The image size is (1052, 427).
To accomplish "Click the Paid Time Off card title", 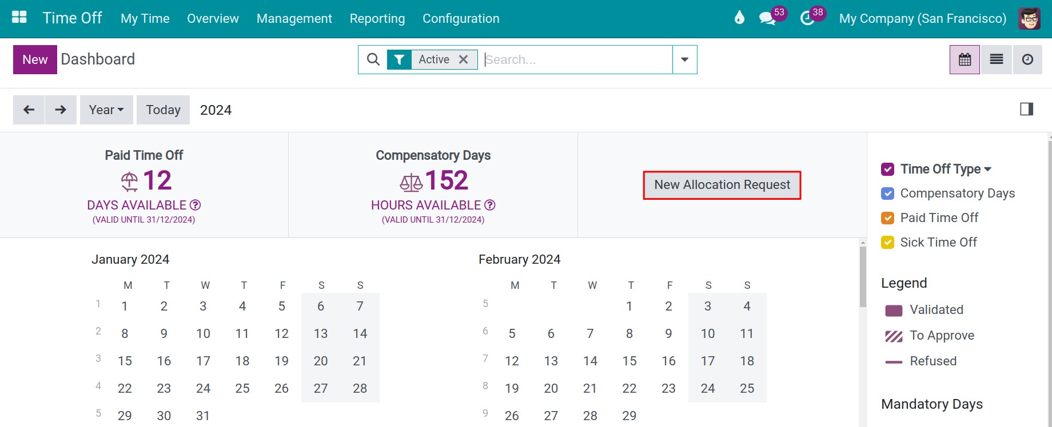I will (144, 155).
